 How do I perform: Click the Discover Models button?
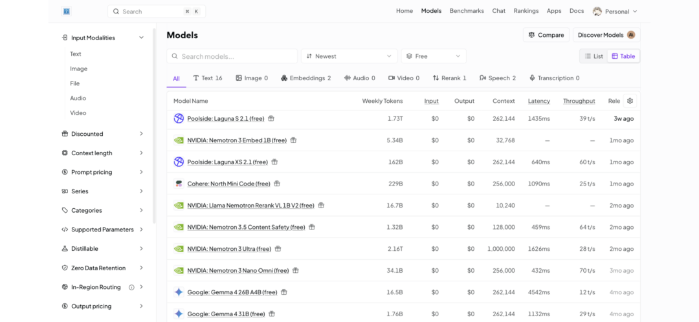click(x=606, y=35)
